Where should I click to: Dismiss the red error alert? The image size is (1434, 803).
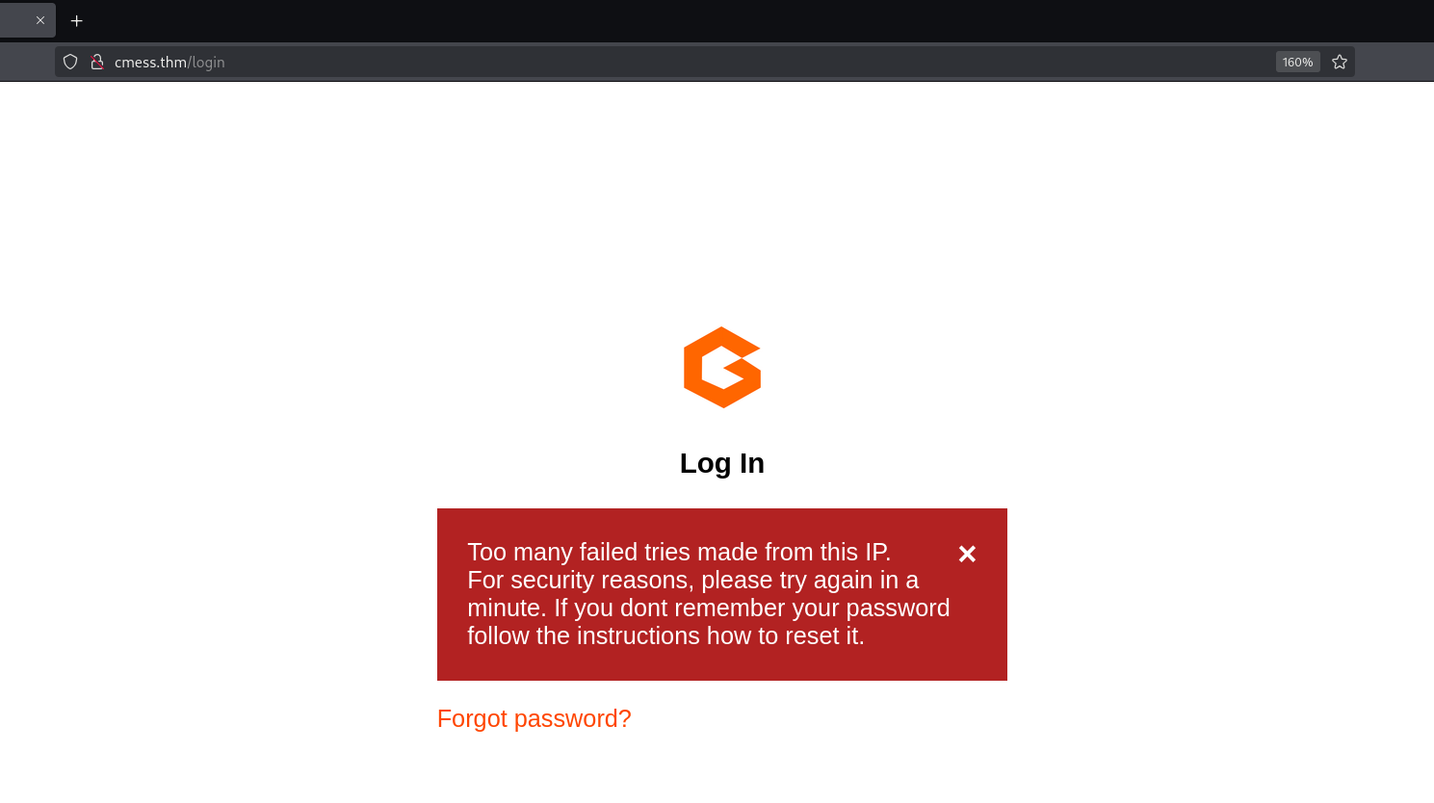[x=967, y=554]
